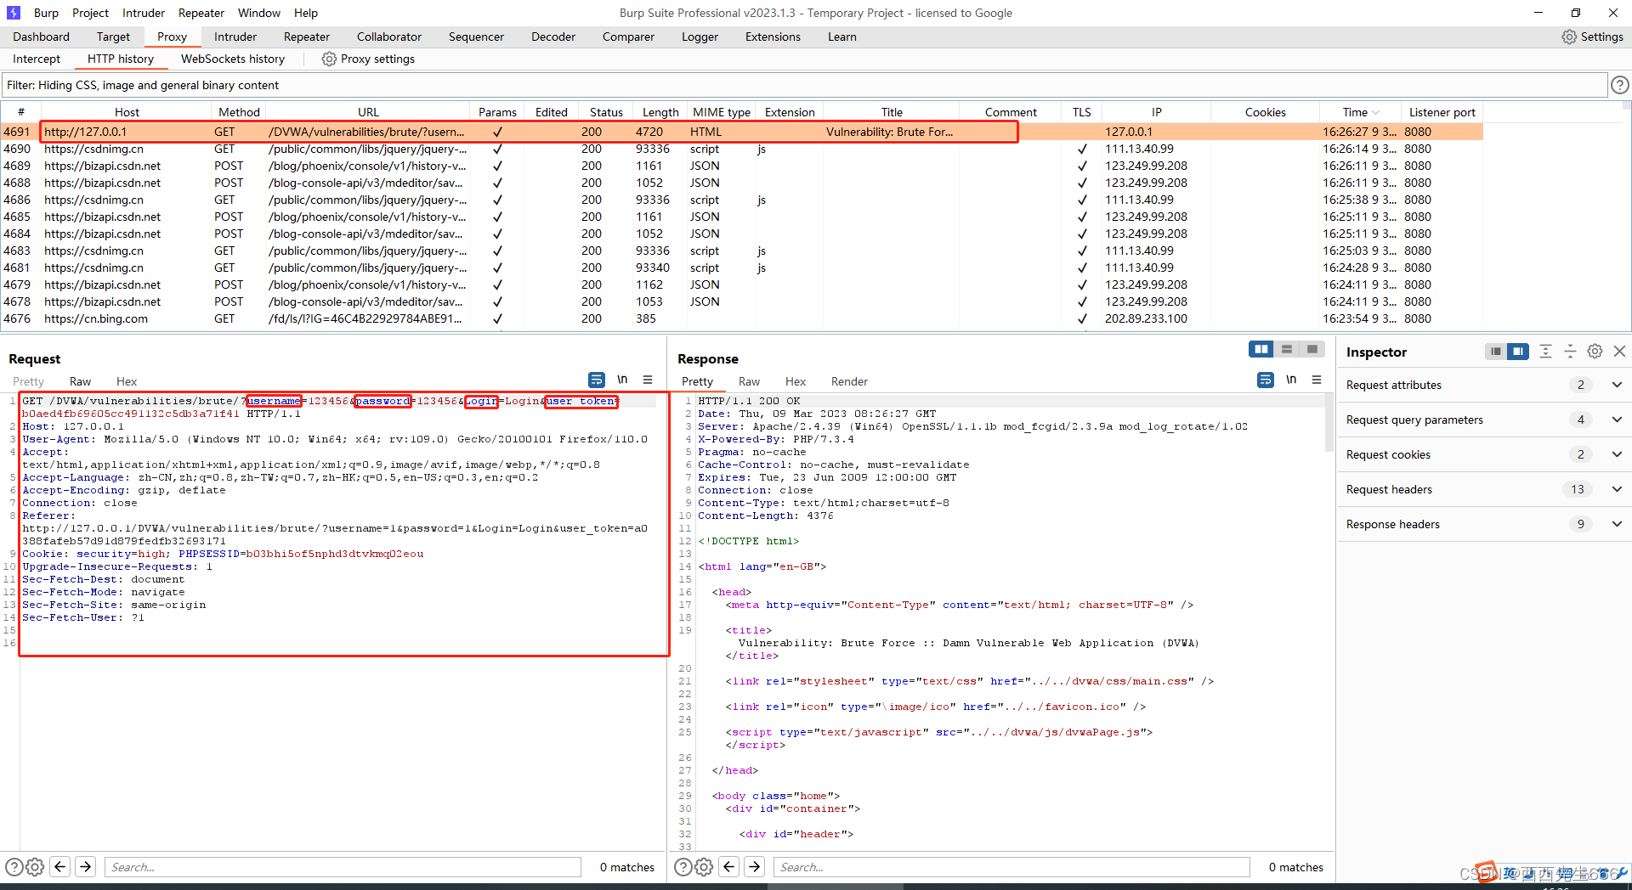Screen dimensions: 1632x890
Task: Switch Response view to Hex
Action: point(796,381)
